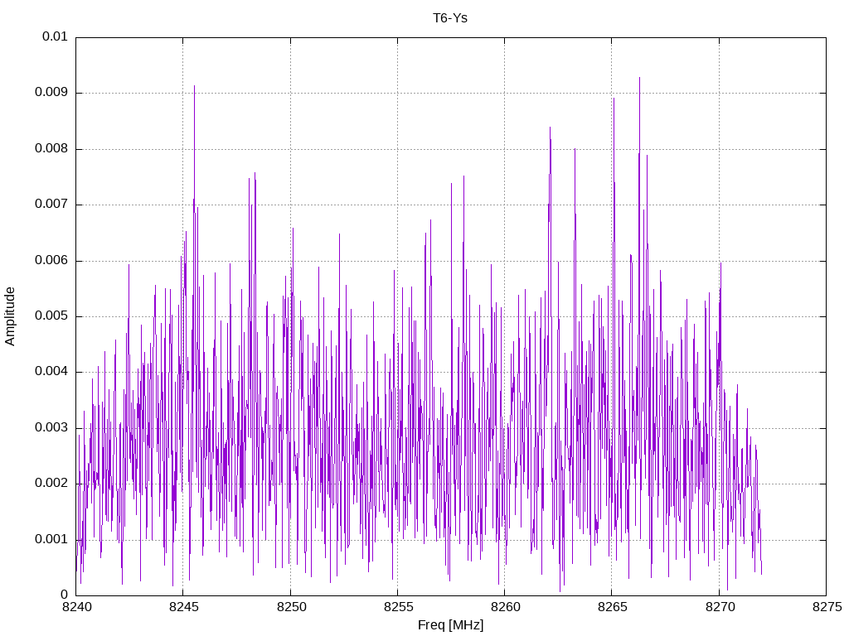Click the x-axis tick label 8245
Image resolution: width=849 pixels, height=636 pixels.
[x=184, y=607]
